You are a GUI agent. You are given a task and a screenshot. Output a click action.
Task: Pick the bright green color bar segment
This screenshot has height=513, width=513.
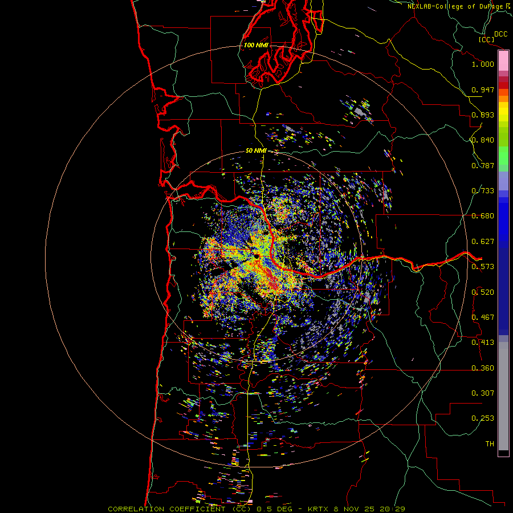click(503, 156)
